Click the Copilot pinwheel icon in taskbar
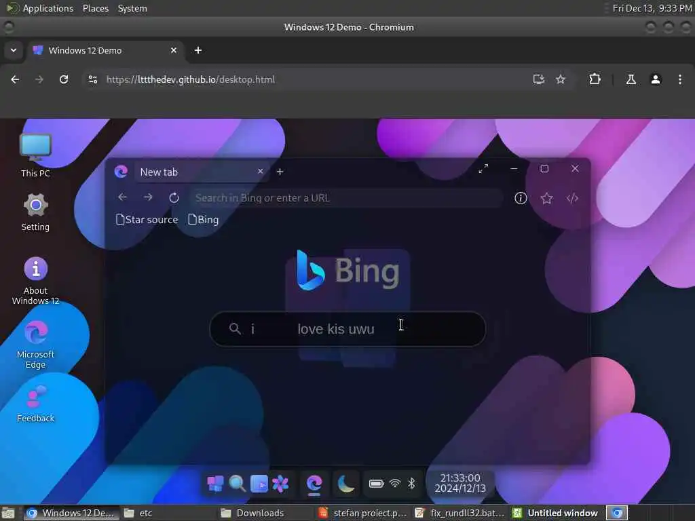695x521 pixels. [280, 483]
